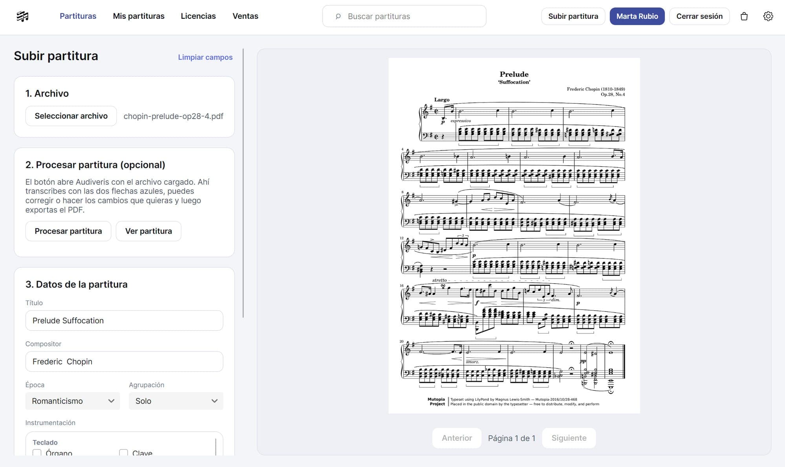Viewport: 785px width, 467px height.
Task: Click the Instrumentación list scrollbar
Action: point(216,447)
